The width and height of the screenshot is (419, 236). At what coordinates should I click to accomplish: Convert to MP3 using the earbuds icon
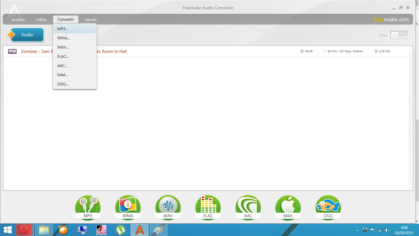click(x=88, y=207)
